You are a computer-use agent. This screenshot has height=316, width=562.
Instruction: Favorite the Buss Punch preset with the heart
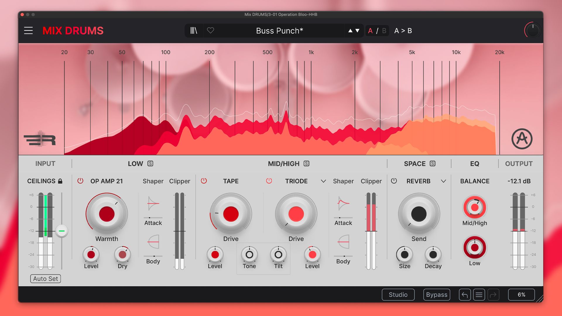click(x=210, y=30)
